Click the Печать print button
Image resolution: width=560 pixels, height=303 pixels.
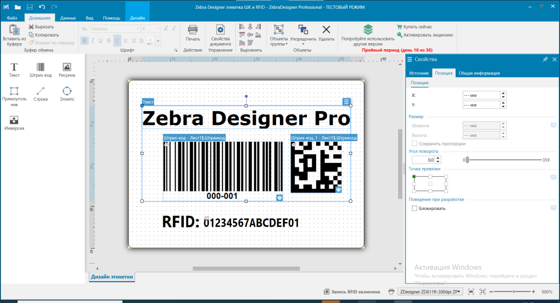(193, 33)
